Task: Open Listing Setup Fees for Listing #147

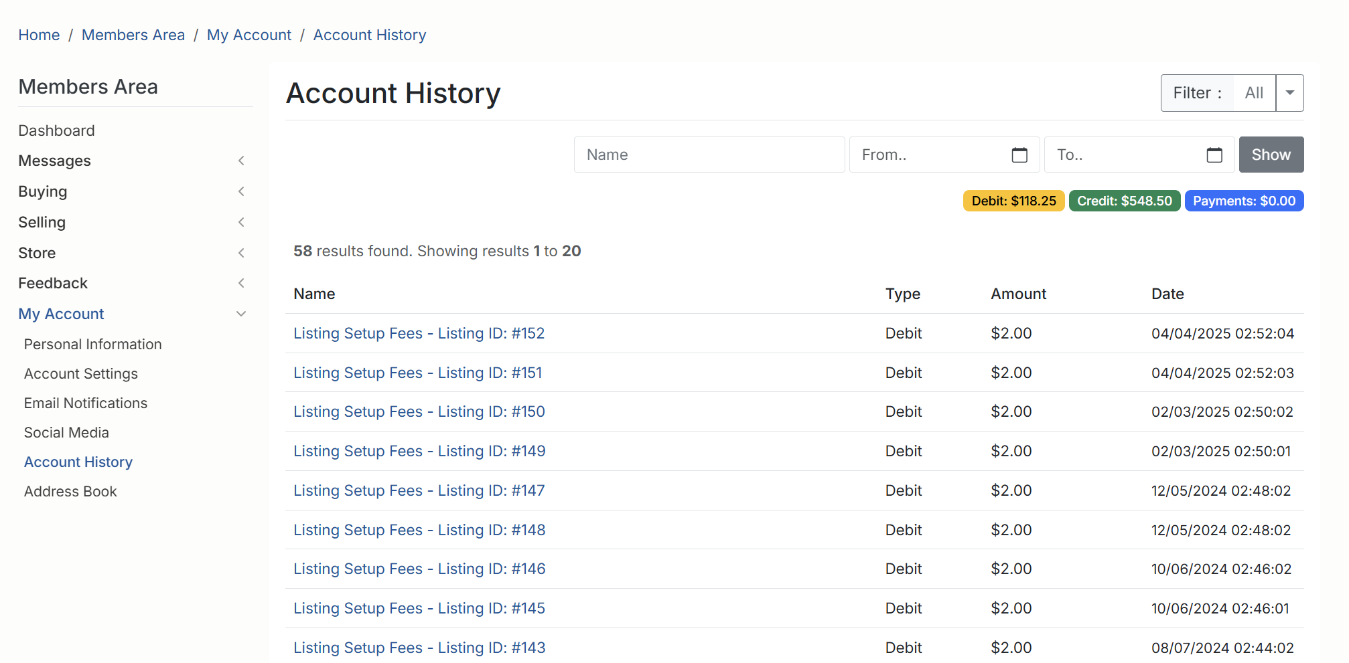Action: [x=419, y=490]
